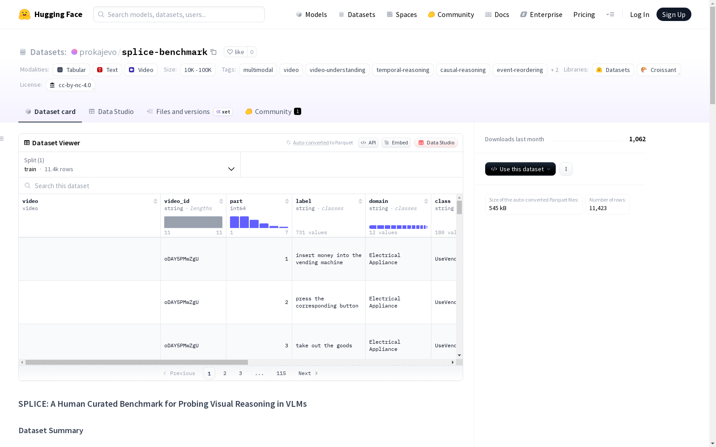This screenshot has width=716, height=447.
Task: Open the three-dot options menu beside Use this dataset
Action: (566, 169)
